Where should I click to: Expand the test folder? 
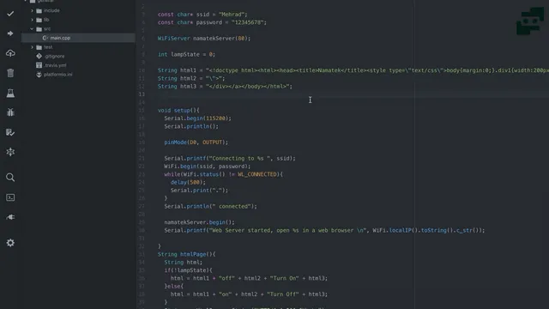click(x=33, y=47)
